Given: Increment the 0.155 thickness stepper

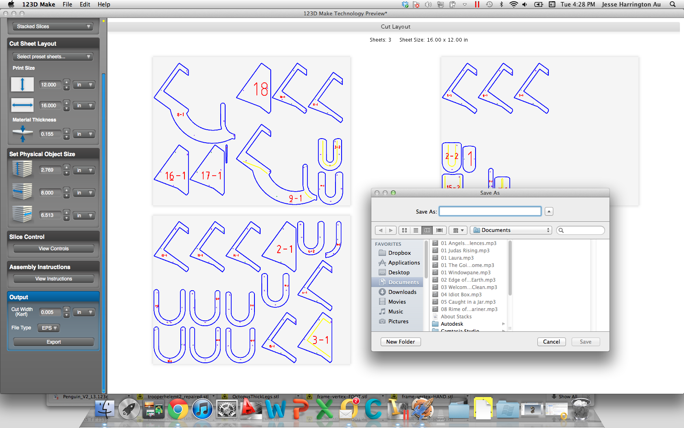Looking at the screenshot, I should click(x=67, y=132).
